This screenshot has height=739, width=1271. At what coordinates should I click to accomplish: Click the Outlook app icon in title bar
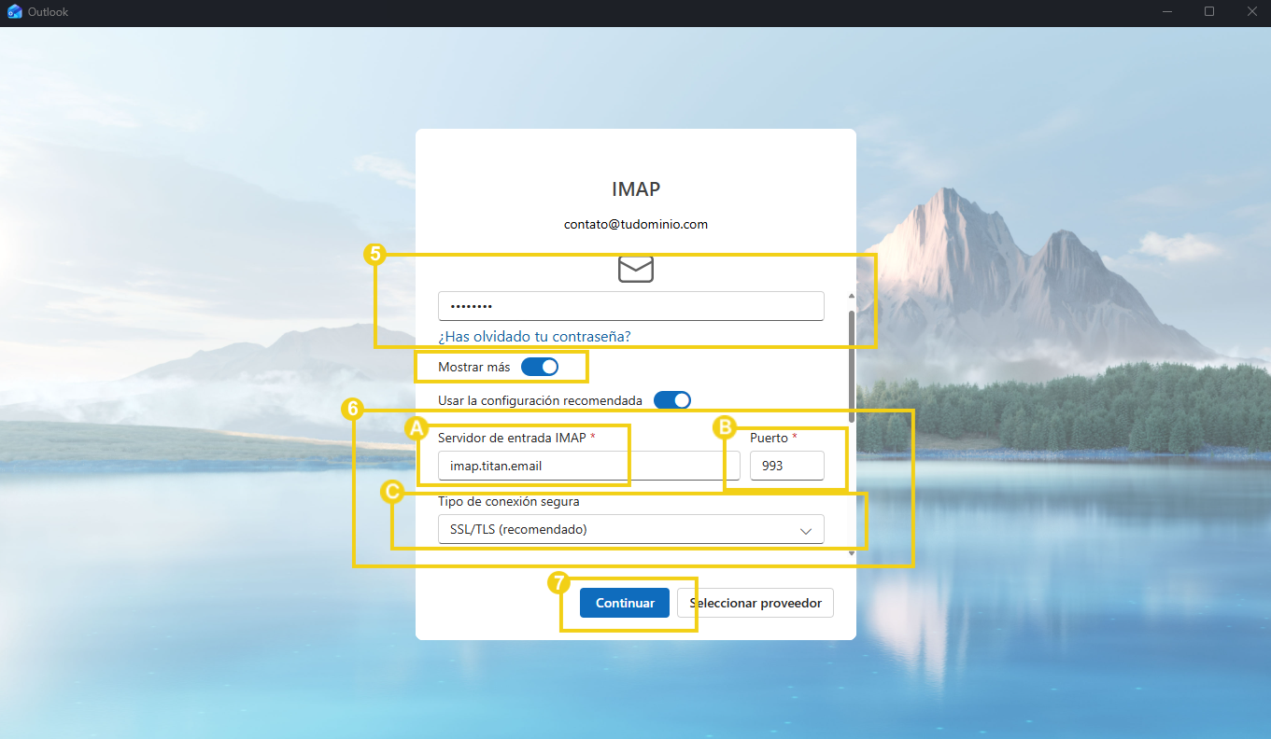14,12
